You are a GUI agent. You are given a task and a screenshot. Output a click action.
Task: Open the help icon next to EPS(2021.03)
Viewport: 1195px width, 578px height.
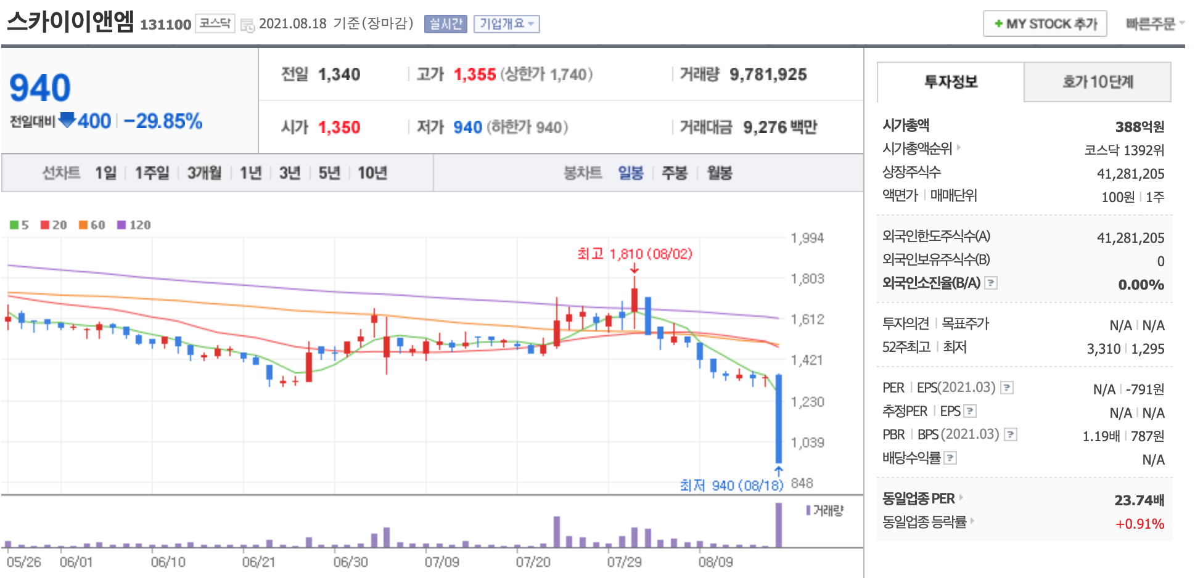click(1007, 388)
